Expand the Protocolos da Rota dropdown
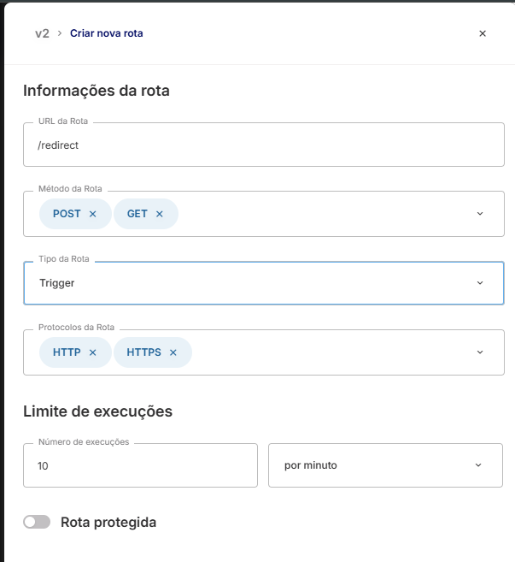515x562 pixels. (x=480, y=352)
